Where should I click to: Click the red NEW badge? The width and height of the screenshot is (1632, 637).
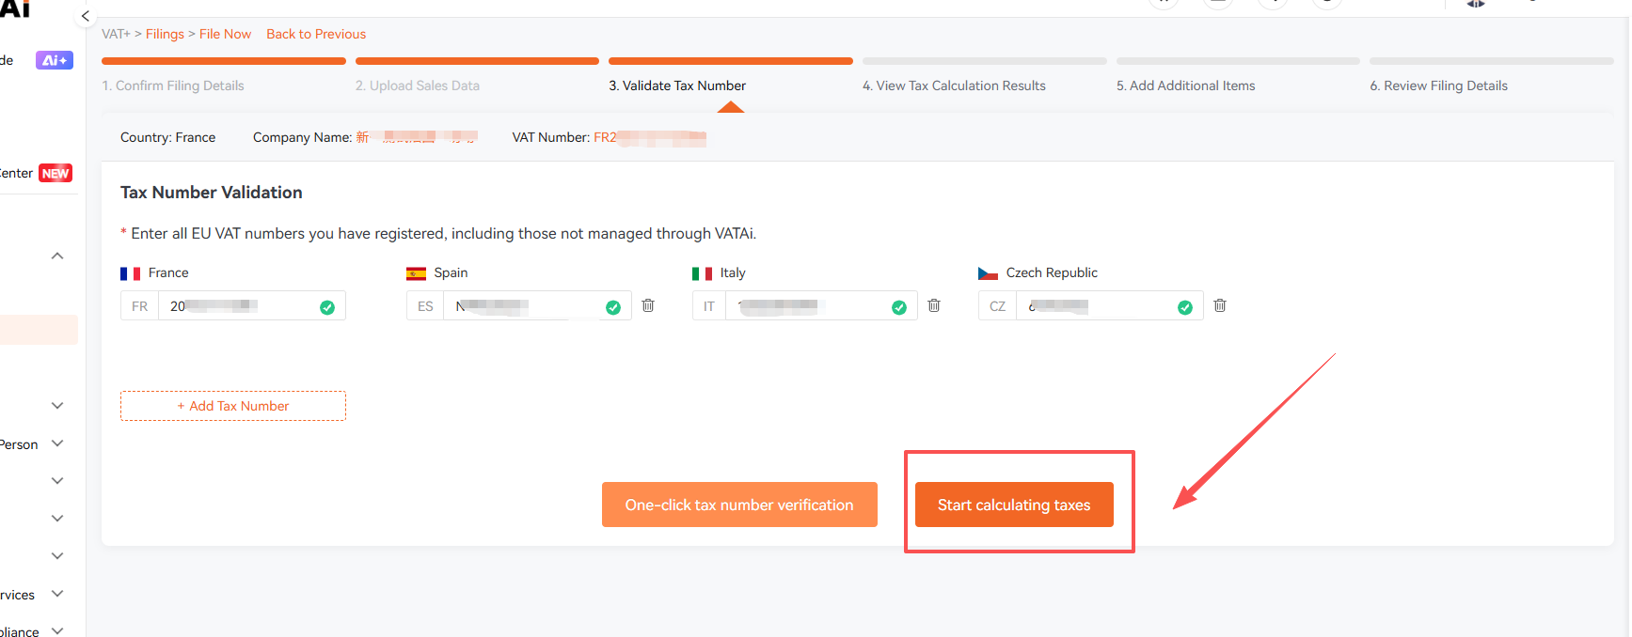click(x=55, y=173)
